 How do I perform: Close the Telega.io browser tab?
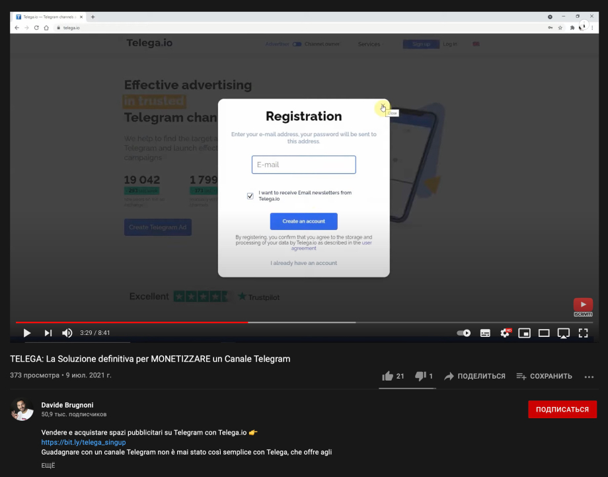[x=81, y=17]
